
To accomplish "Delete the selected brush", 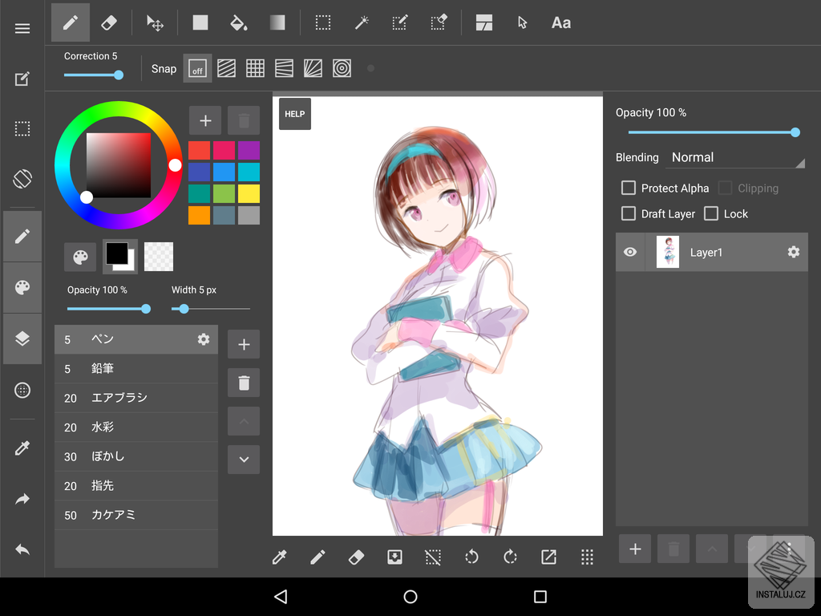I will [244, 383].
